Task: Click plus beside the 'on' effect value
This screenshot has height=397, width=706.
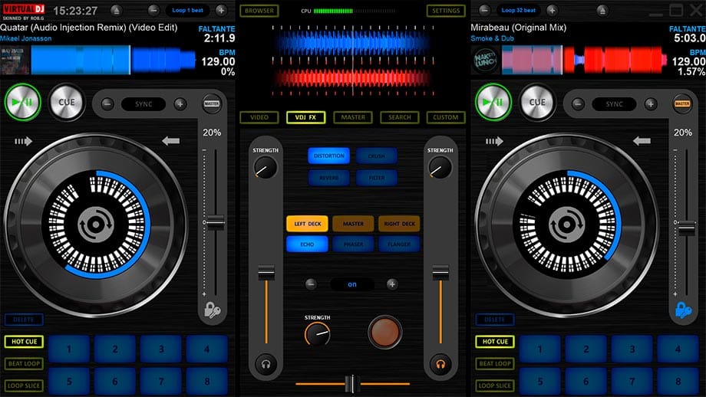Action: (392, 284)
